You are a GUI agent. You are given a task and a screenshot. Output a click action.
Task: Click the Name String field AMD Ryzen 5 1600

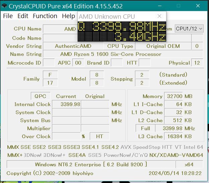click(123, 54)
